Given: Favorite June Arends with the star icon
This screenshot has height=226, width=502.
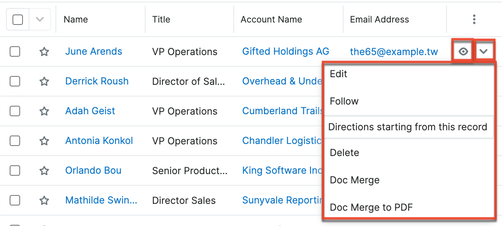Looking at the screenshot, I should [44, 51].
